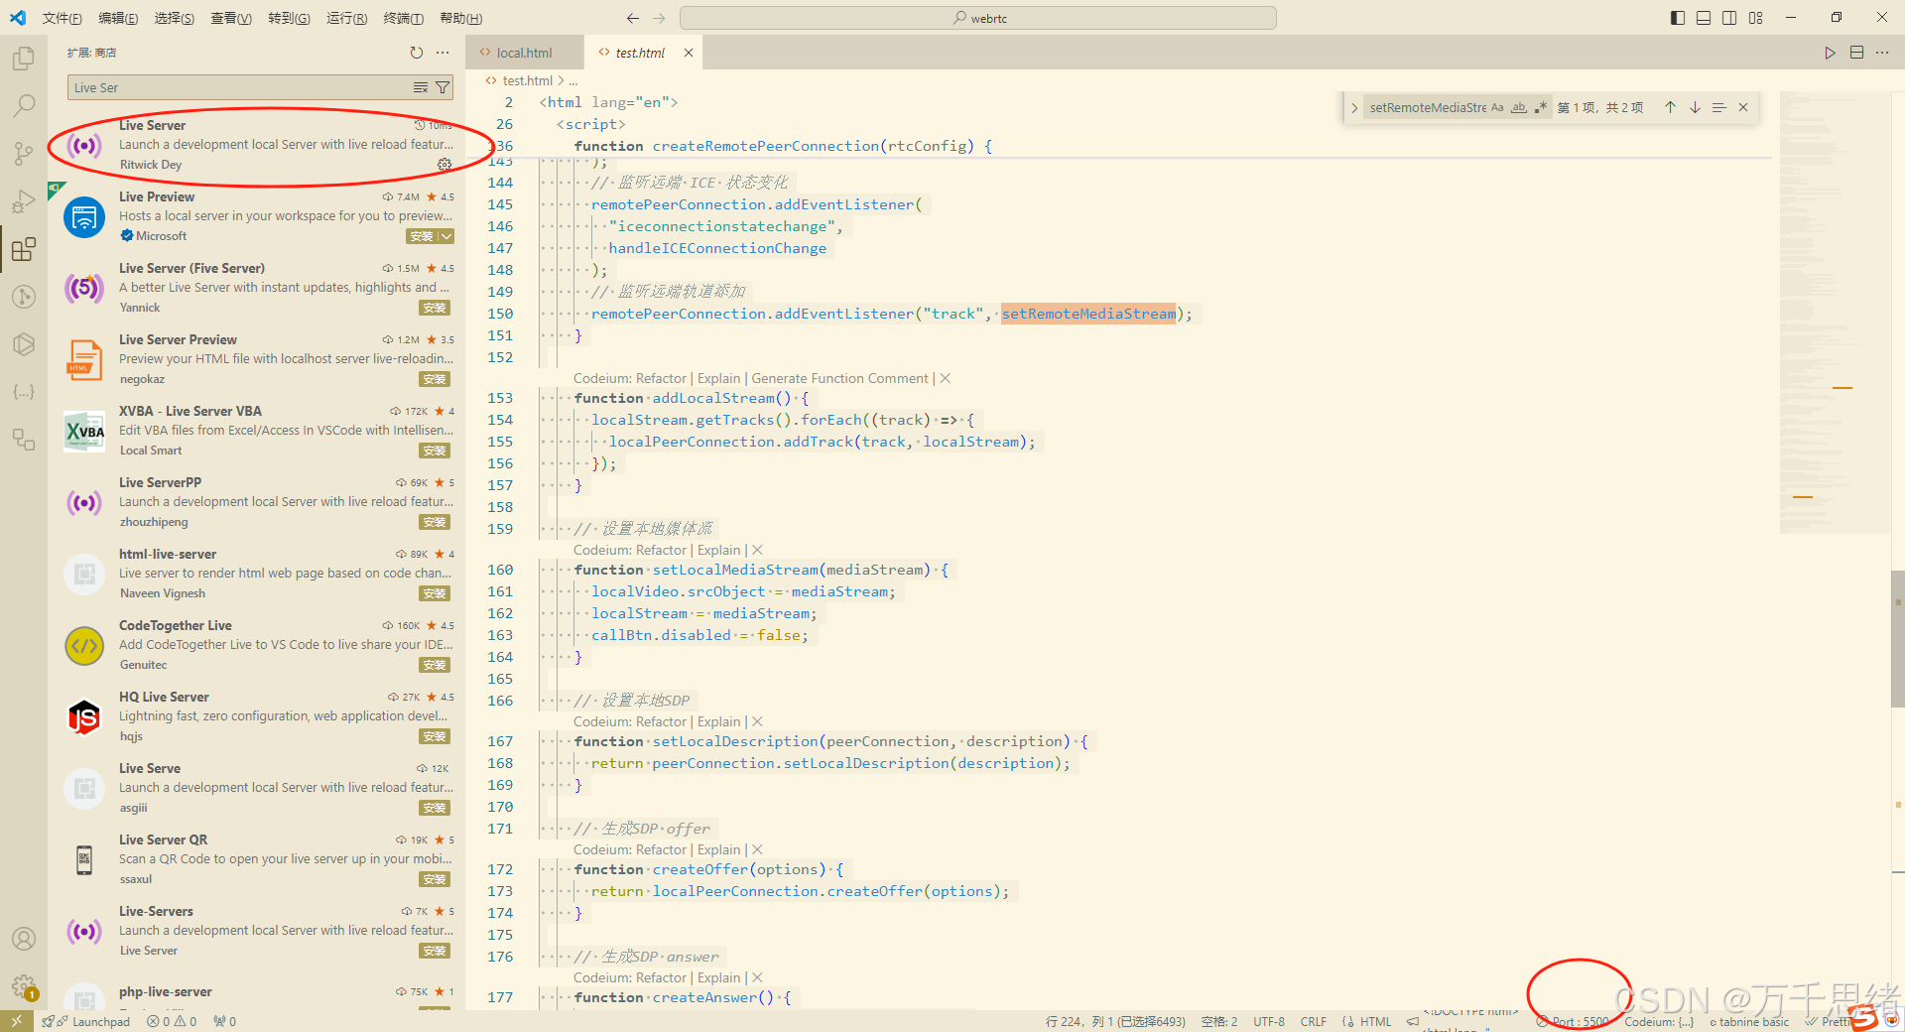
Task: Open the Accounts icon in activity bar
Action: 24,939
